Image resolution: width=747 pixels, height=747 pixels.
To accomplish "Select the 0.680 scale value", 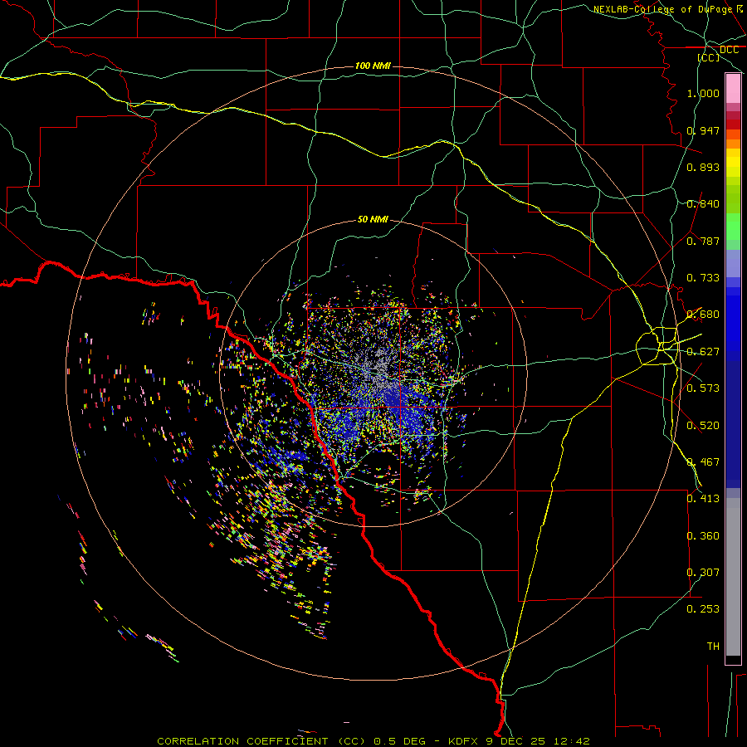I will pyautogui.click(x=703, y=315).
